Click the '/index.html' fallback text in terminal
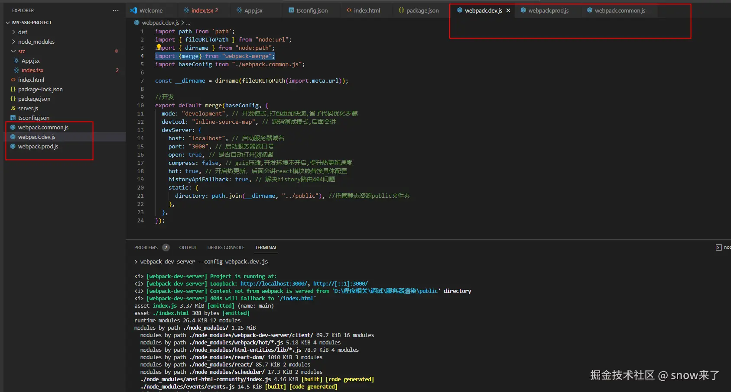 pos(297,299)
